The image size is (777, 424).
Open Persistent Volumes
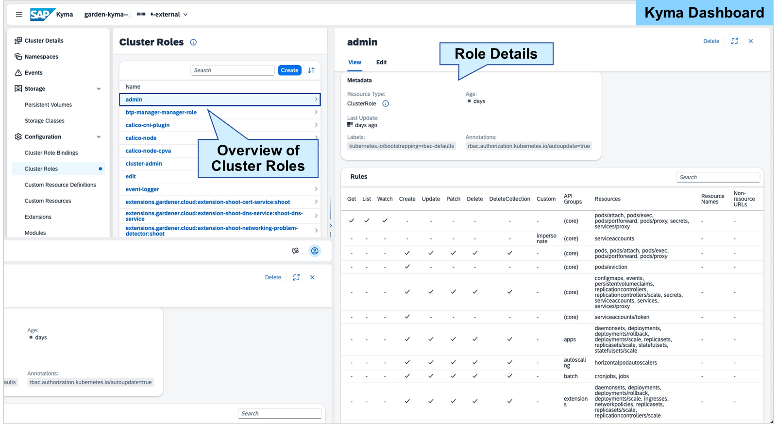(x=48, y=105)
